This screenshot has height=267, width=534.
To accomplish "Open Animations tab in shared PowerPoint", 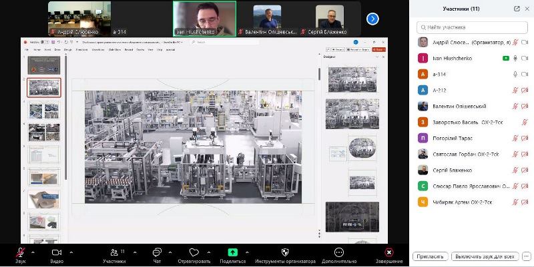I will coord(98,49).
